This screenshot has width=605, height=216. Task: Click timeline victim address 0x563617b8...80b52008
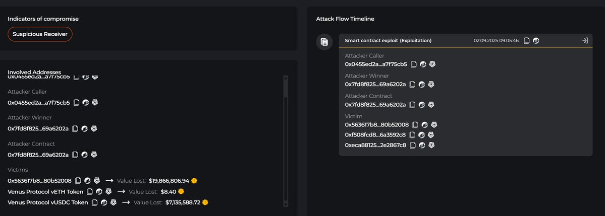point(376,124)
